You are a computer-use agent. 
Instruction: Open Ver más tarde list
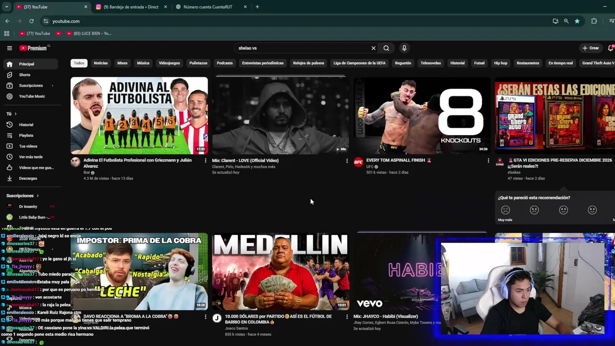tap(30, 157)
